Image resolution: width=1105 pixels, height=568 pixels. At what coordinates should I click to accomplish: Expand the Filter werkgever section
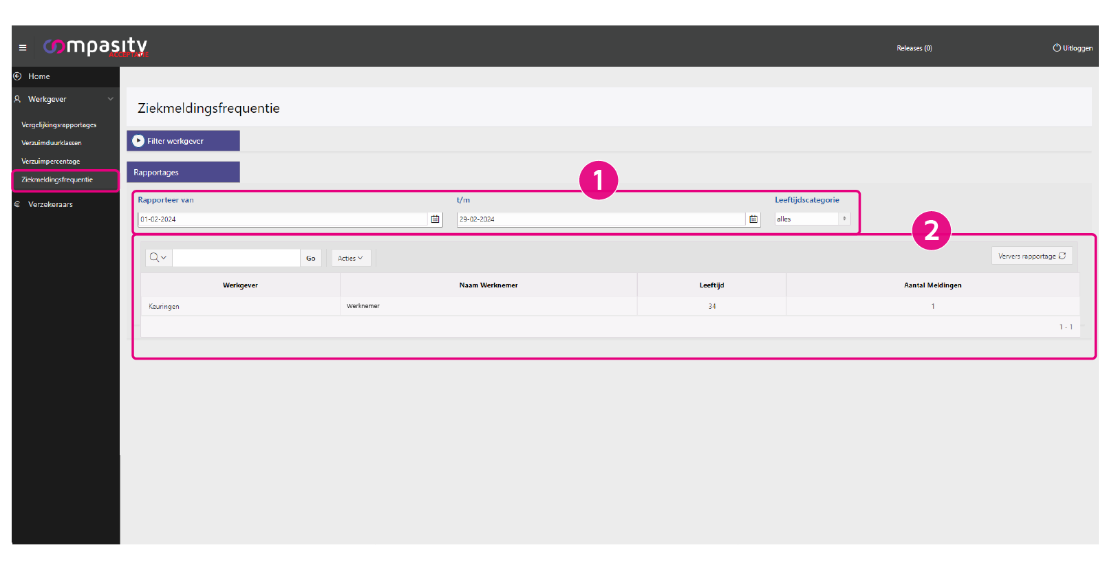[183, 141]
